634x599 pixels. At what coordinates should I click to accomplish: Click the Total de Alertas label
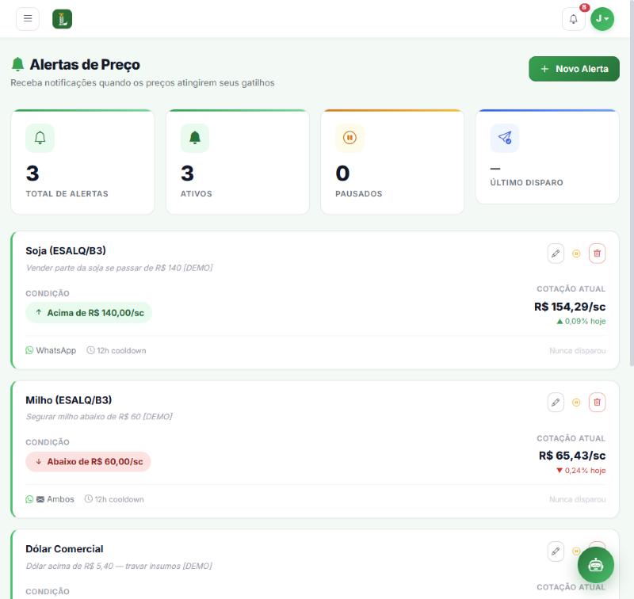pos(67,193)
